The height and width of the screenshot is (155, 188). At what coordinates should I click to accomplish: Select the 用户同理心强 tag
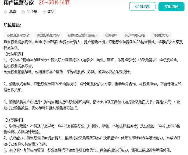click(x=135, y=35)
